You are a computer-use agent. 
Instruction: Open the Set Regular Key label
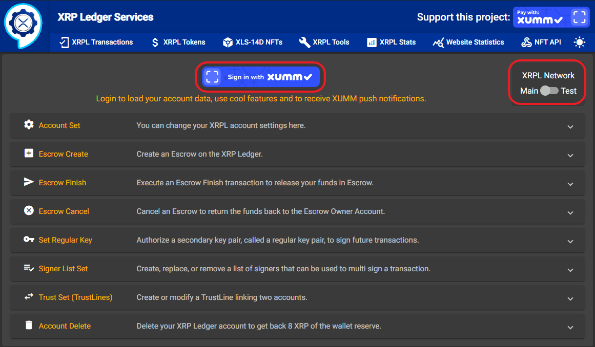click(65, 240)
